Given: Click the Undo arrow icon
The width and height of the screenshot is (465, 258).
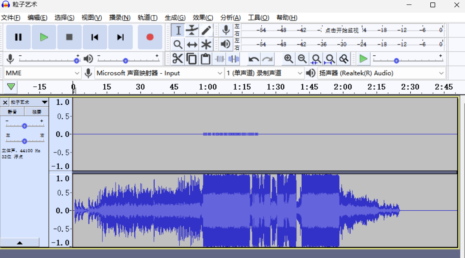Looking at the screenshot, I should pos(254,59).
